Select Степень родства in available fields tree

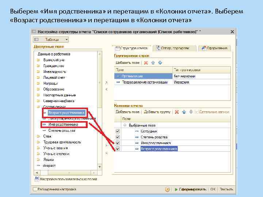click(x=62, y=130)
